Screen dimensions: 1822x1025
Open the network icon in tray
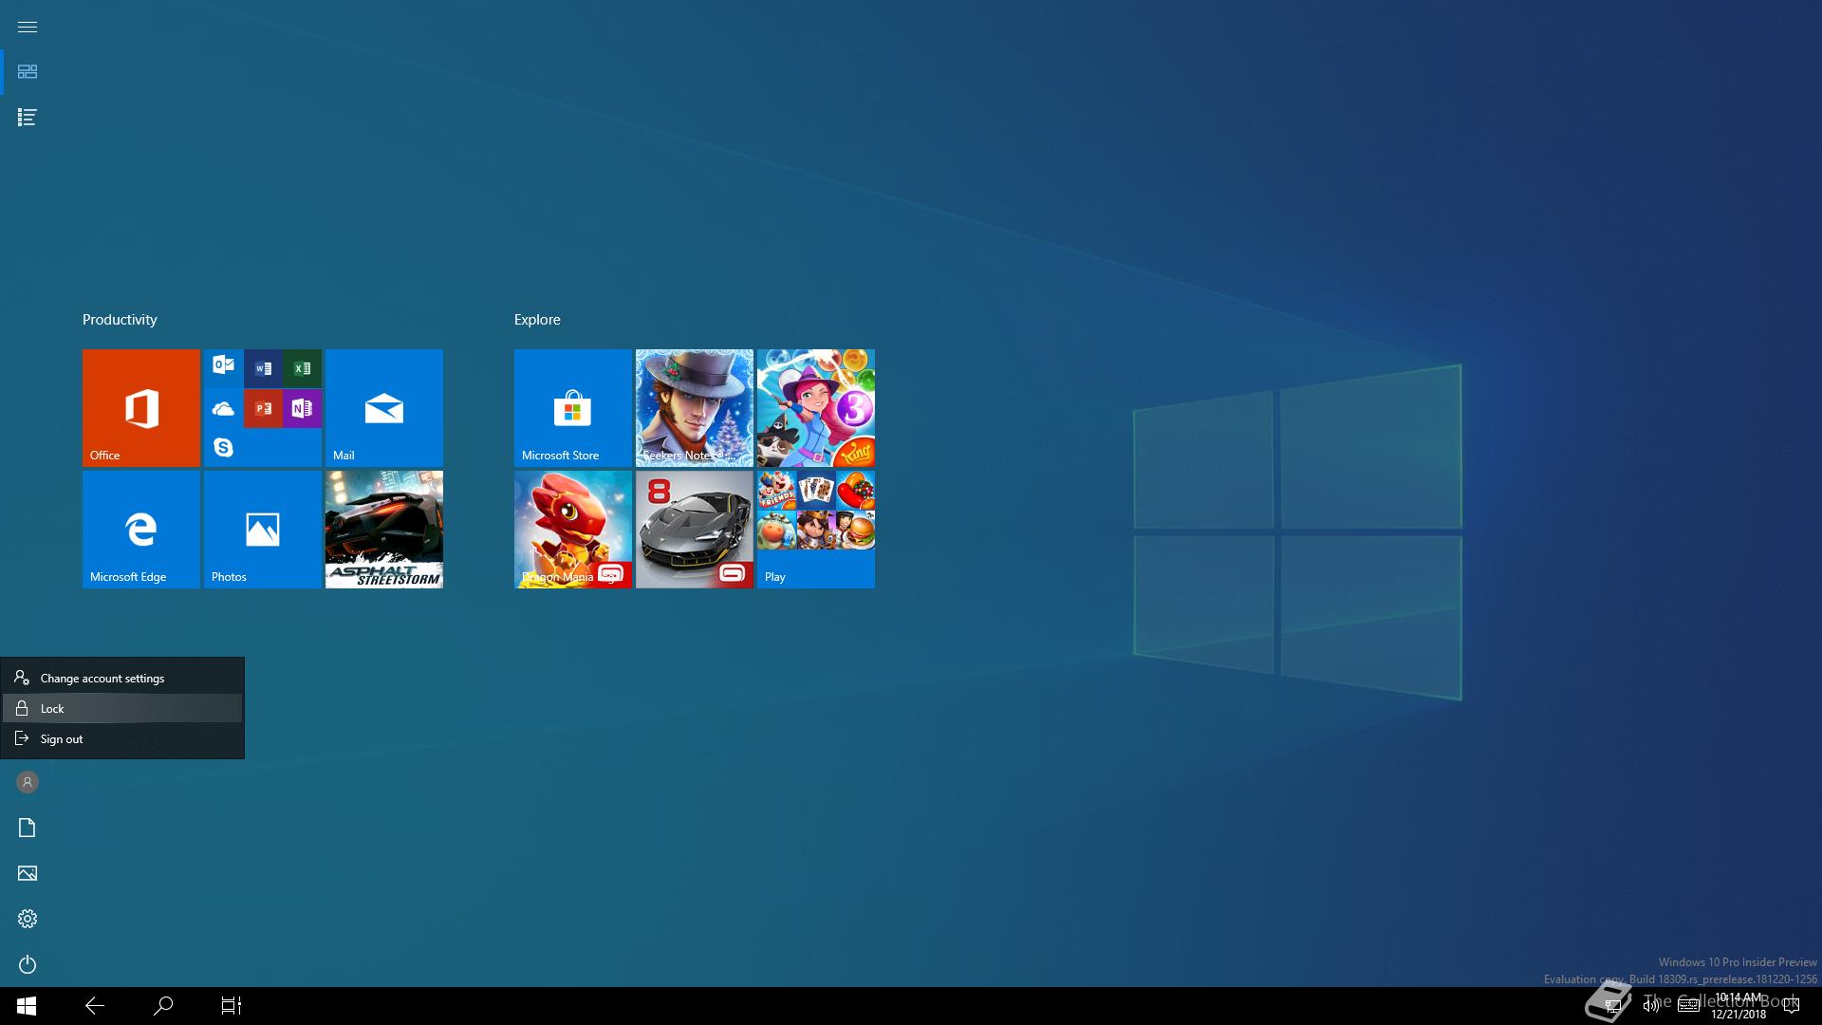point(1612,1006)
